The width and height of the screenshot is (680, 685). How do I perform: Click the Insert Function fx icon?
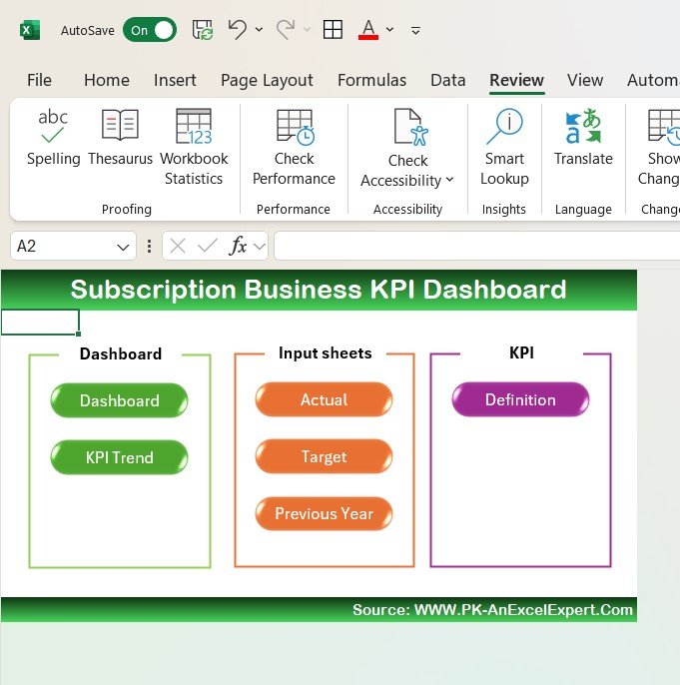pos(238,246)
